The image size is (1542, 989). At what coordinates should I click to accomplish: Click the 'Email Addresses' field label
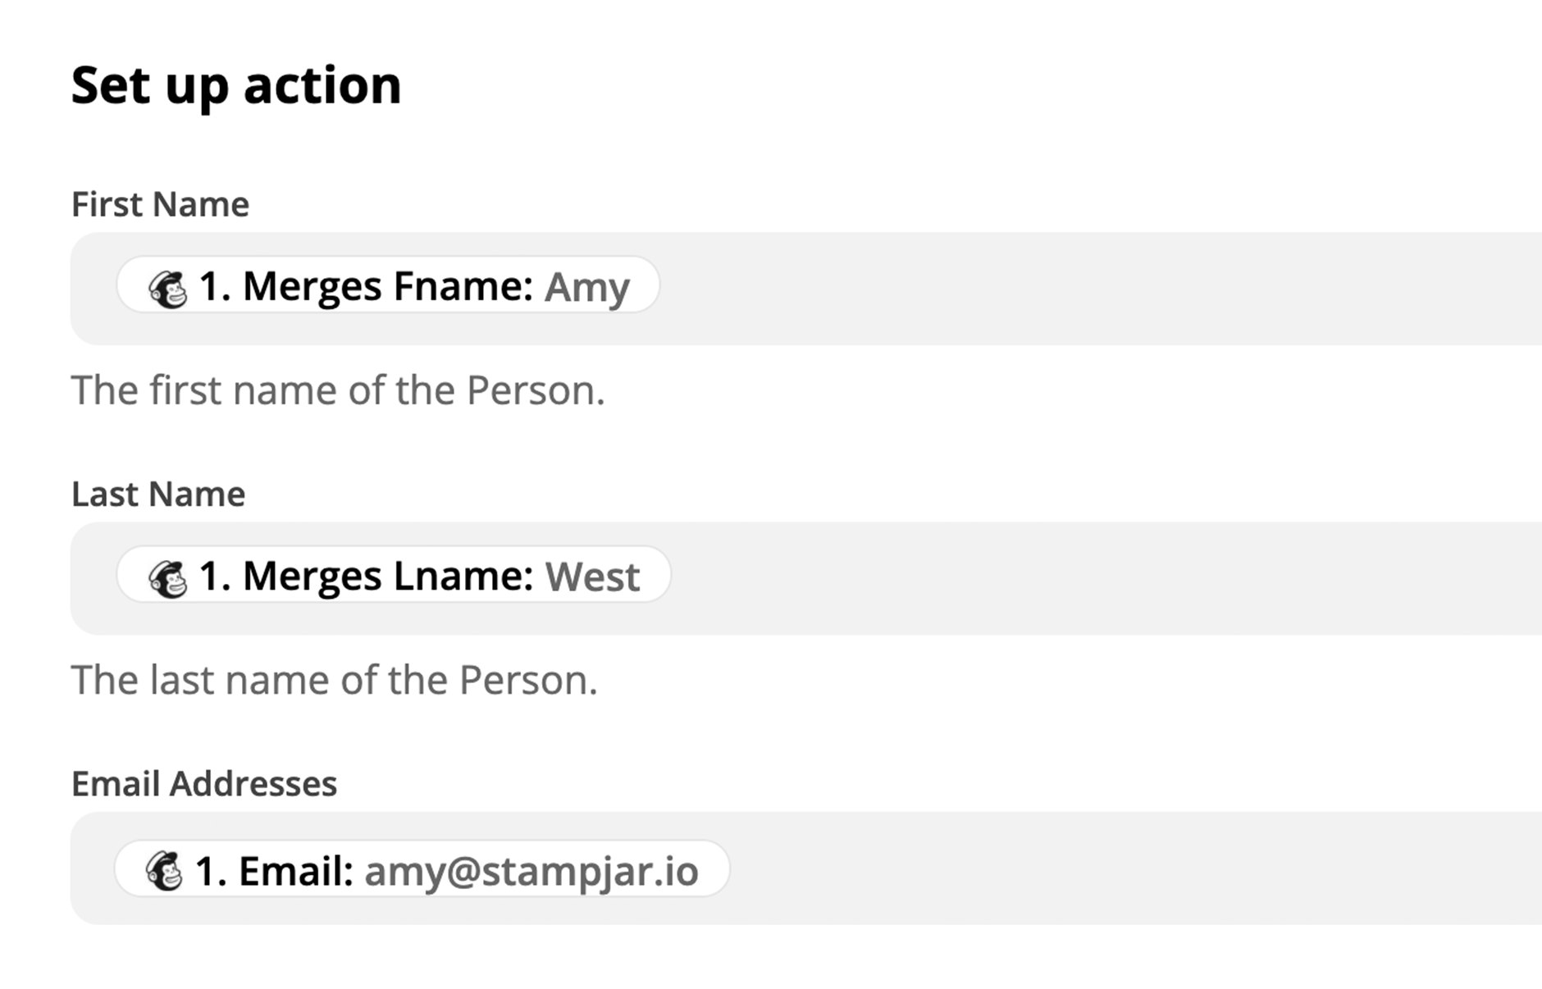click(204, 784)
